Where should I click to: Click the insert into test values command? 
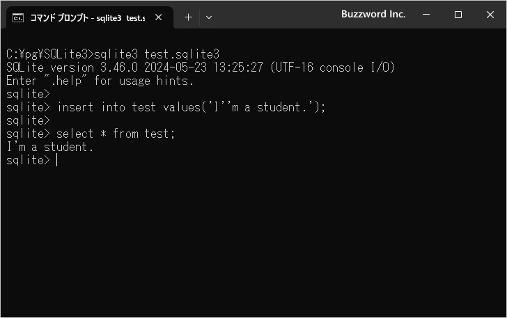pos(191,107)
